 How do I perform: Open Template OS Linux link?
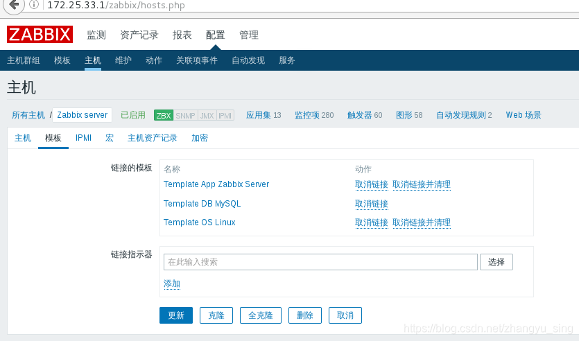pyautogui.click(x=200, y=222)
